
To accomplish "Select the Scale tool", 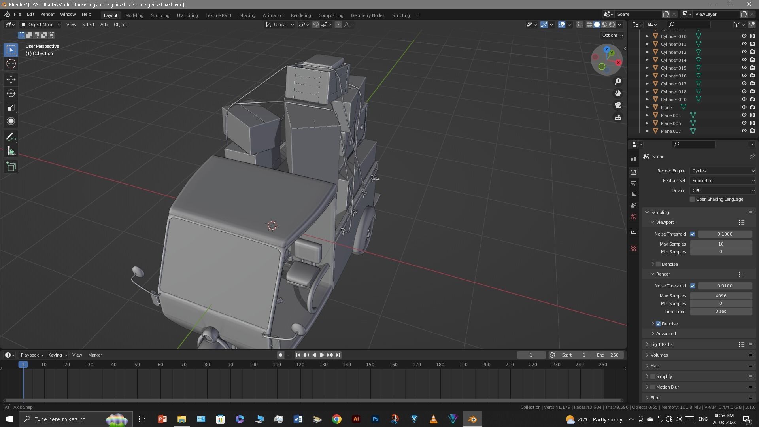I will pos(11,107).
